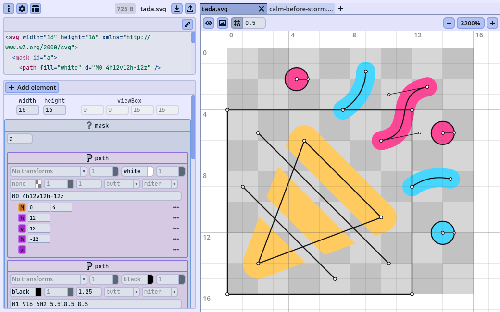Toggle the grid snapping button
The image size is (500, 312).
237,23
